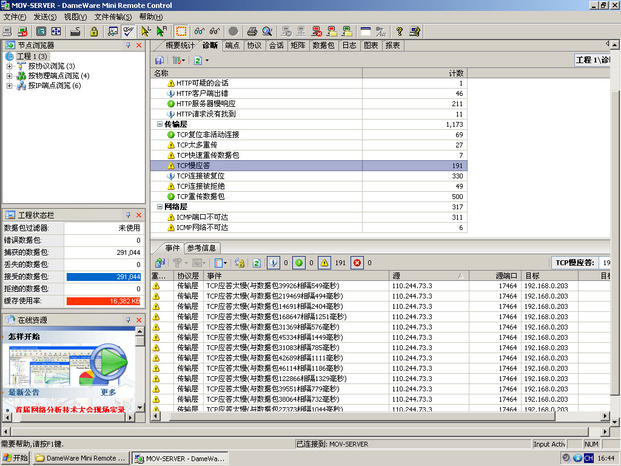This screenshot has width=621, height=466.
Task: Click the yellow question mark help icon
Action: pyautogui.click(x=399, y=31)
